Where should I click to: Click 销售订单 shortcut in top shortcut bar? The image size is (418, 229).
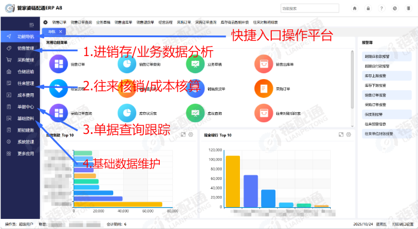coord(59,22)
